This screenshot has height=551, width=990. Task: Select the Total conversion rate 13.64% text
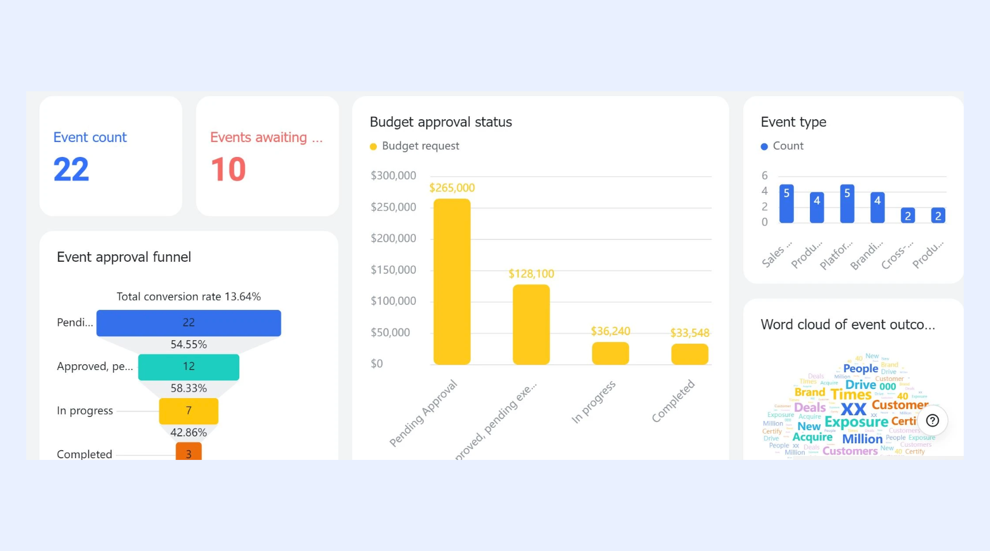189,297
